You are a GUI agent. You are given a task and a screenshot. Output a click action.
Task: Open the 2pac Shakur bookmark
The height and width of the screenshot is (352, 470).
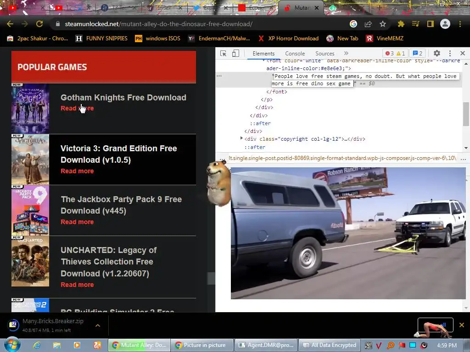tap(38, 38)
